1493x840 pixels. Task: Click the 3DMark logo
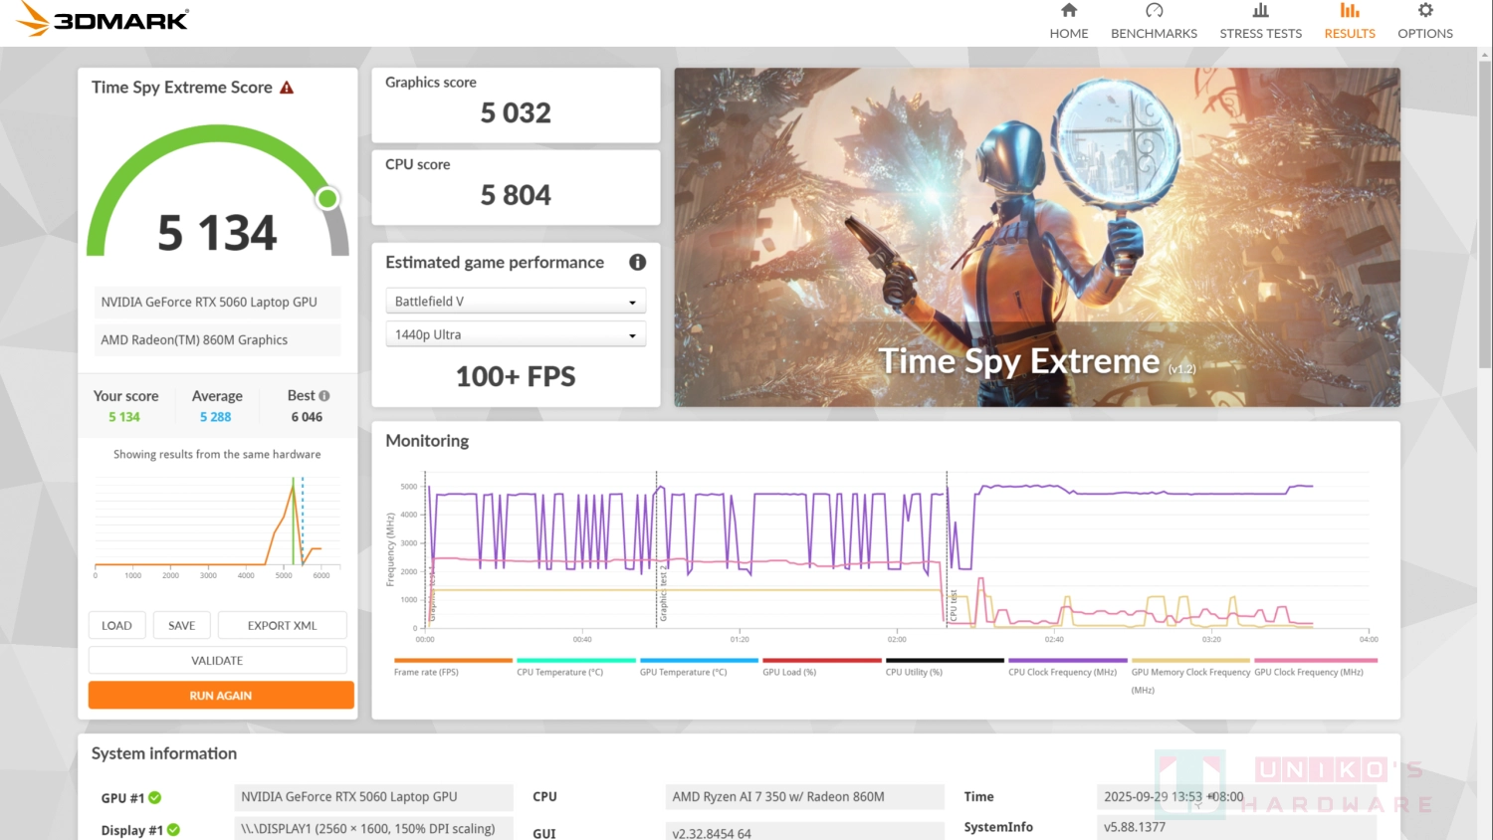point(103,19)
